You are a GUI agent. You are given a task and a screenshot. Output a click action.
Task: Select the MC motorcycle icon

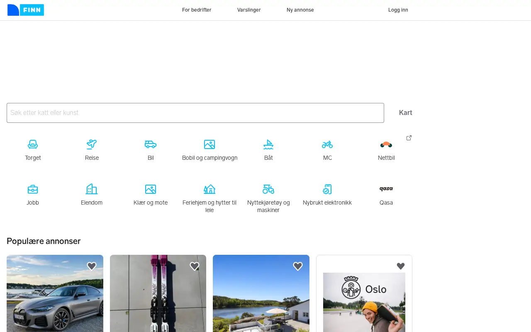point(327,144)
